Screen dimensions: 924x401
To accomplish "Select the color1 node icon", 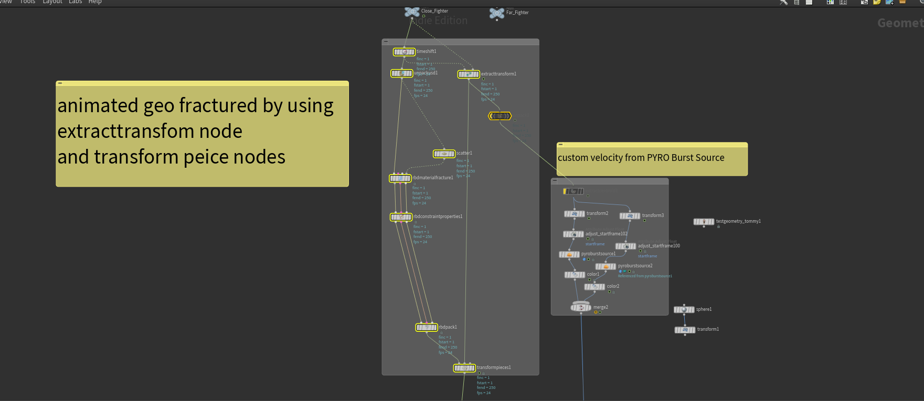I will click(575, 275).
